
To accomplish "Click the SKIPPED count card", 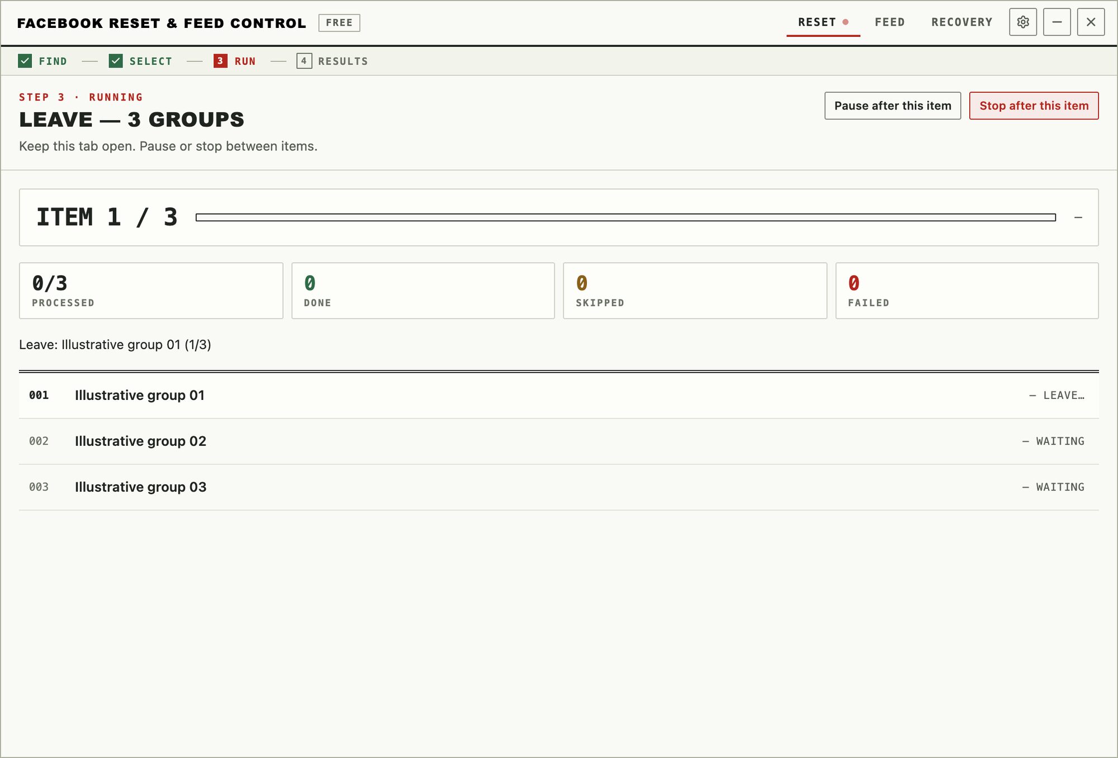I will (695, 290).
